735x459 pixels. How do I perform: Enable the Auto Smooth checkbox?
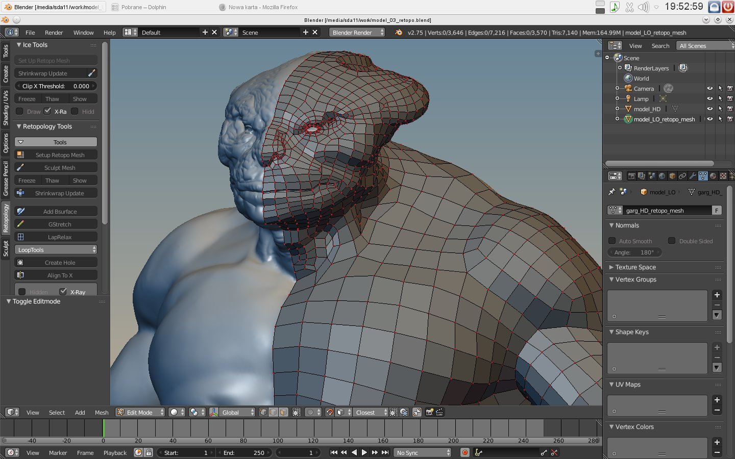click(x=612, y=241)
